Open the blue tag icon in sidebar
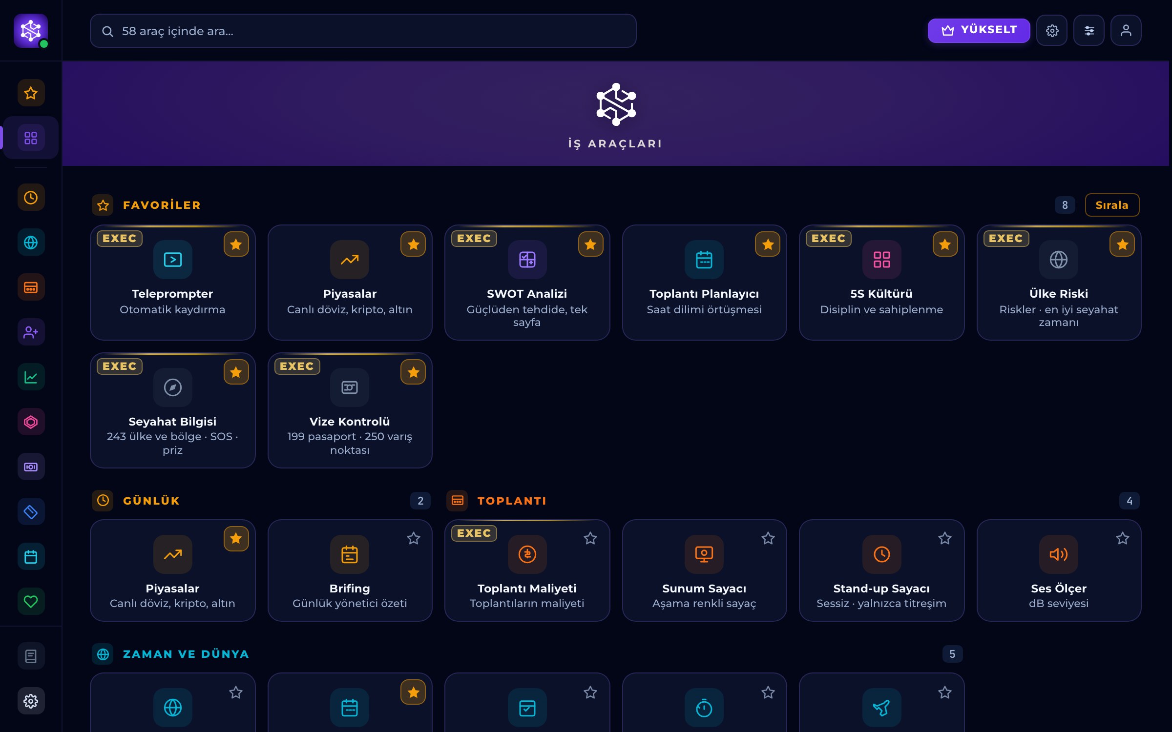Viewport: 1172px width, 732px height. point(31,512)
